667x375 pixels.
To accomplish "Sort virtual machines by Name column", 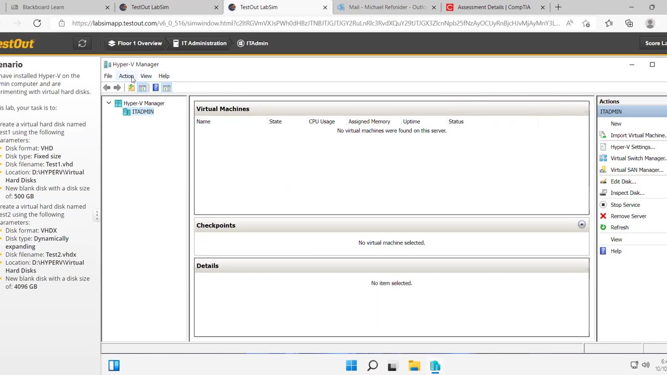I will 203,121.
